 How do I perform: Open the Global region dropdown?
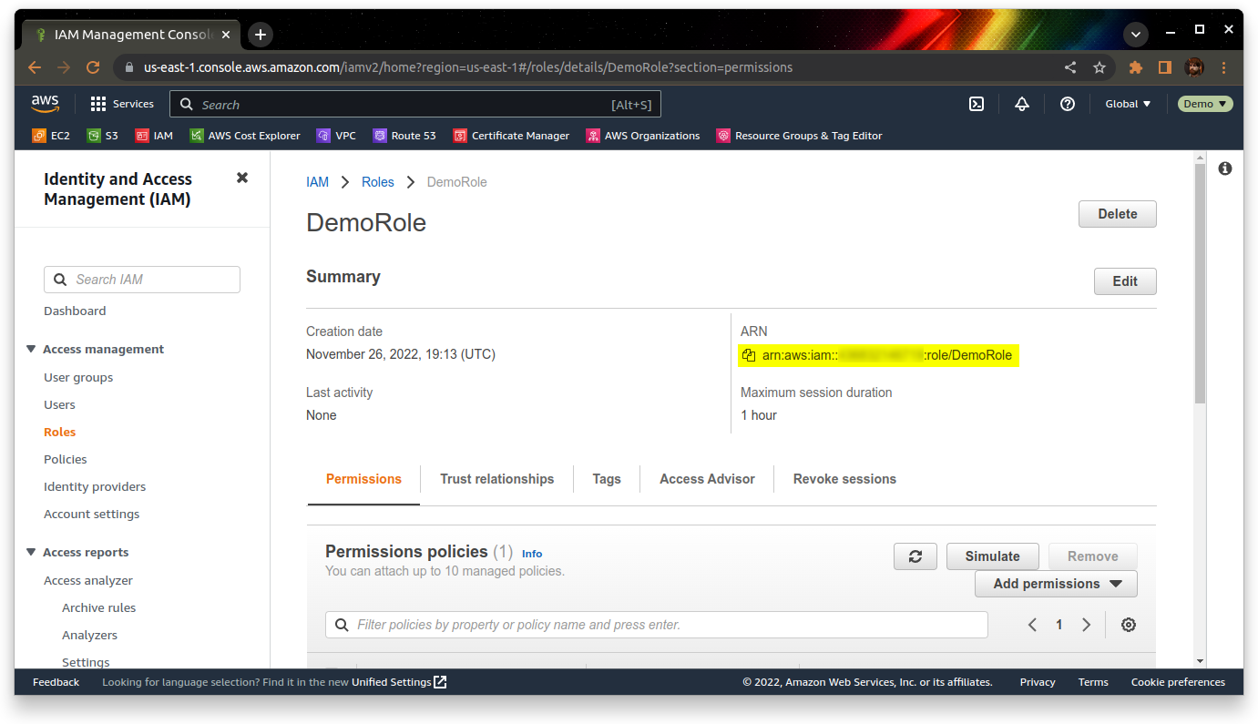(1128, 104)
